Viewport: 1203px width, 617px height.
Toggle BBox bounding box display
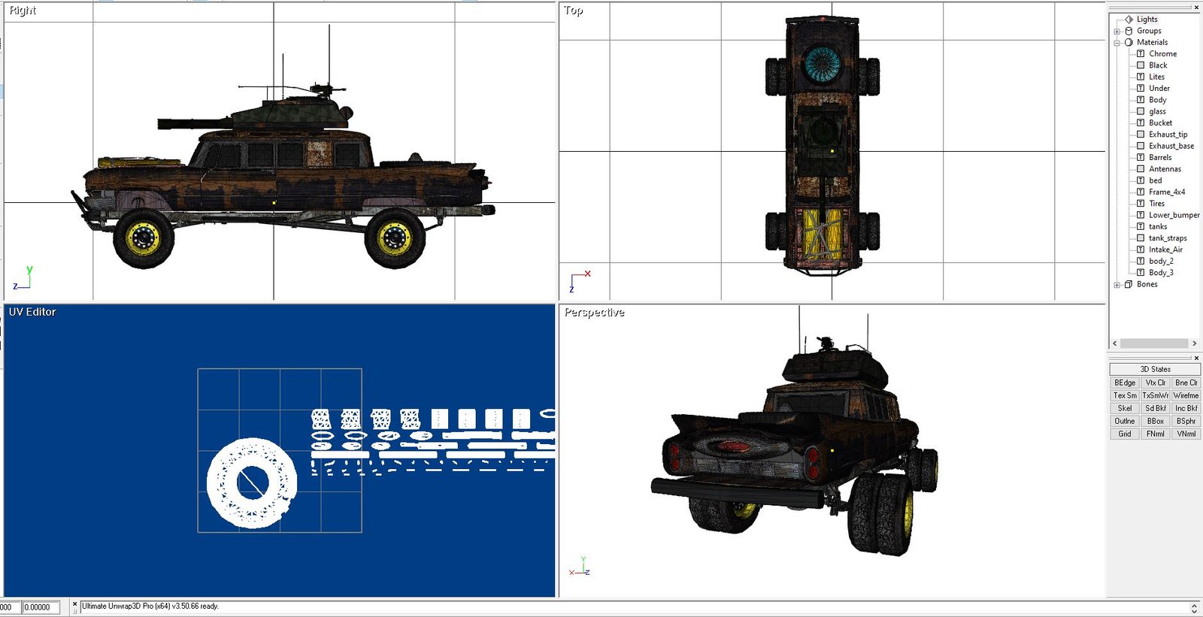click(1155, 421)
